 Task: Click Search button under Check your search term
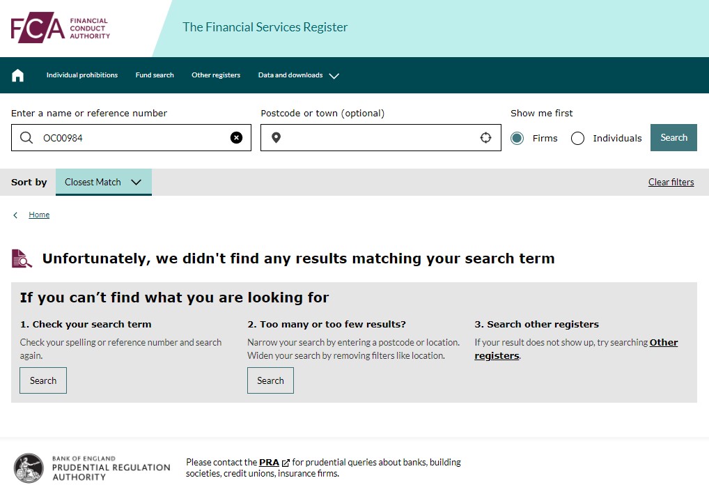click(43, 380)
